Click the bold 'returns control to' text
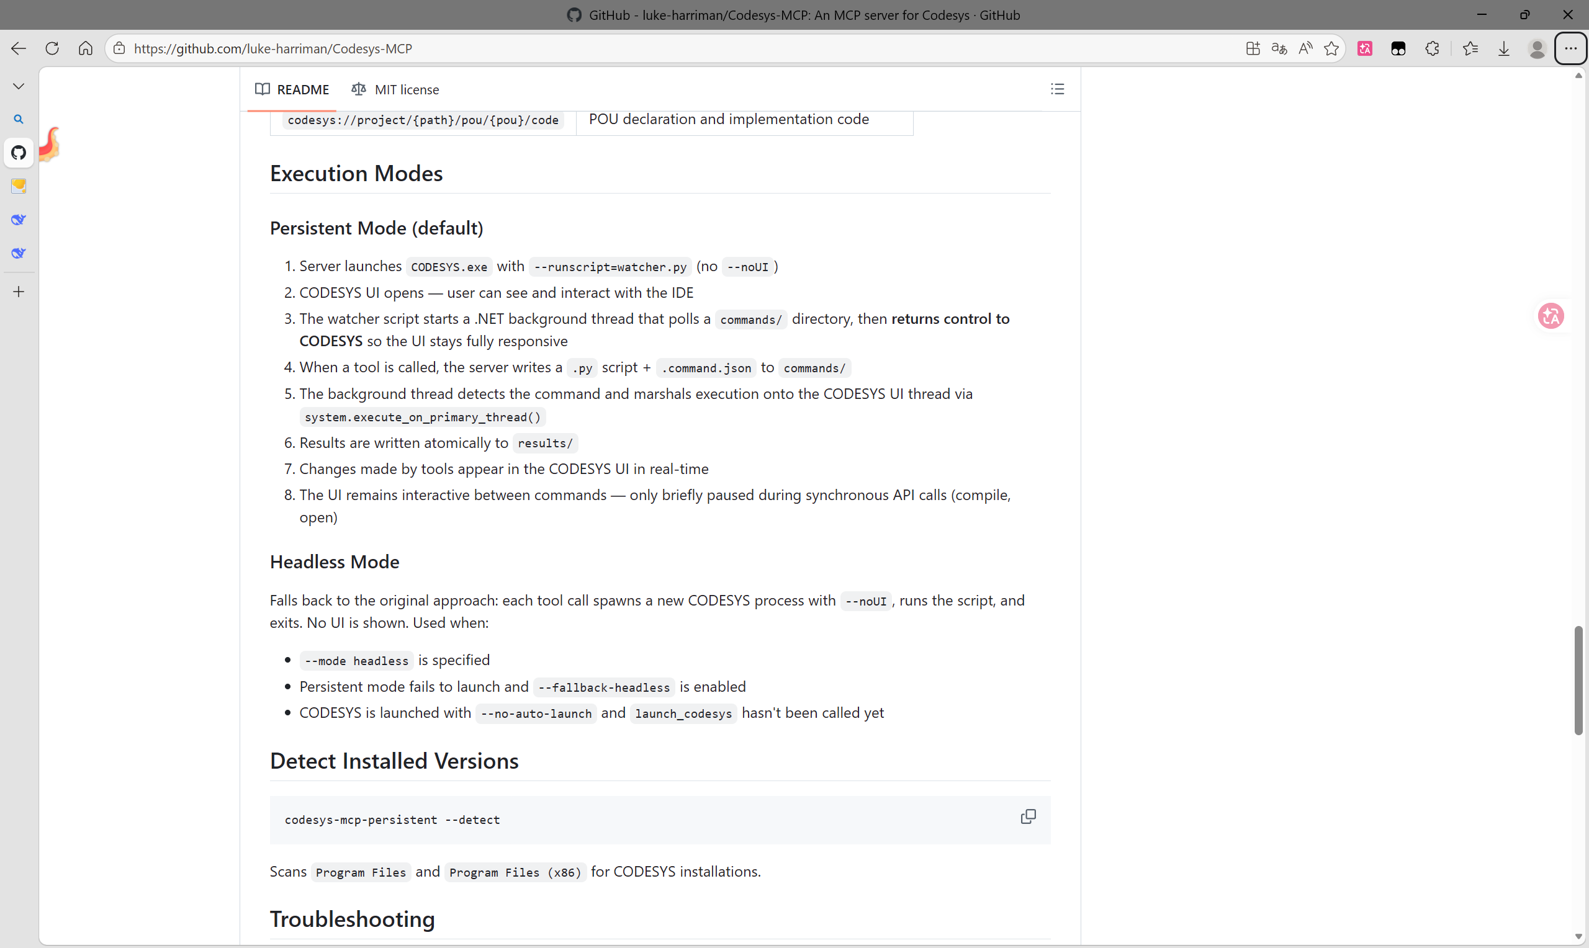Image resolution: width=1589 pixels, height=948 pixels. coord(950,319)
